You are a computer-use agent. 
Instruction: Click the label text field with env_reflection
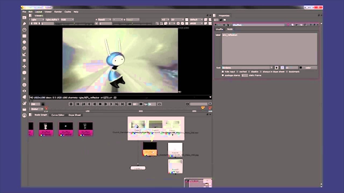point(269,49)
